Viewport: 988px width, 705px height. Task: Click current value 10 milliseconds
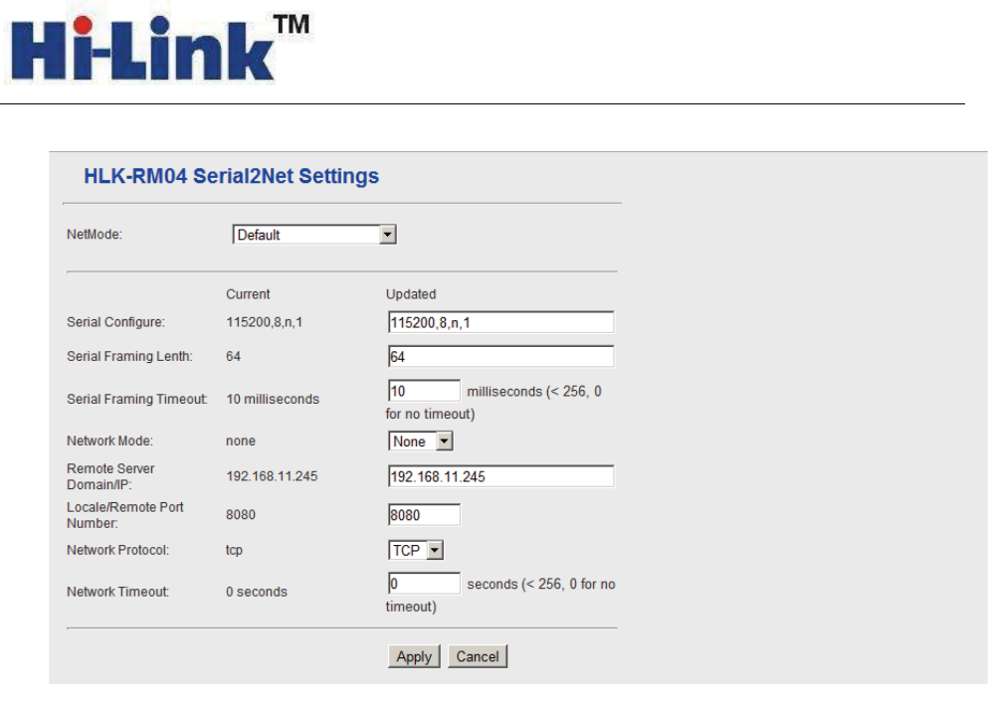[x=273, y=399]
